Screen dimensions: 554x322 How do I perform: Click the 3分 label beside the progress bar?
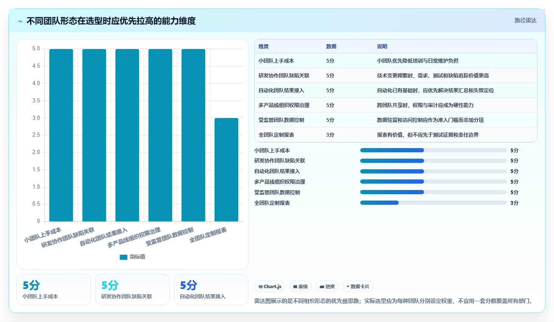pos(514,203)
